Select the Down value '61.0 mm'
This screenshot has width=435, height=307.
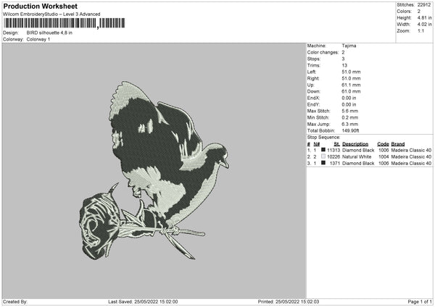click(x=351, y=91)
